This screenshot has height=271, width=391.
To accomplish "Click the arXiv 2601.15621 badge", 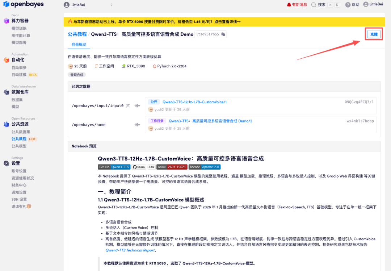I will (172, 167).
